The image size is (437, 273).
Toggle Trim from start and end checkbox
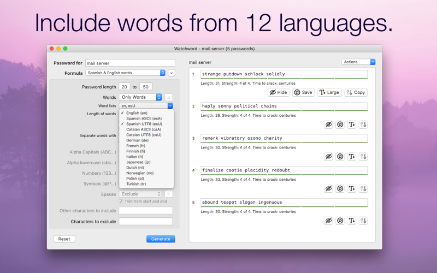[121, 201]
